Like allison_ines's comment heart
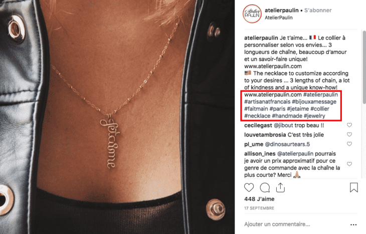Viewport: 366px width, 234px height. [x=349, y=164]
